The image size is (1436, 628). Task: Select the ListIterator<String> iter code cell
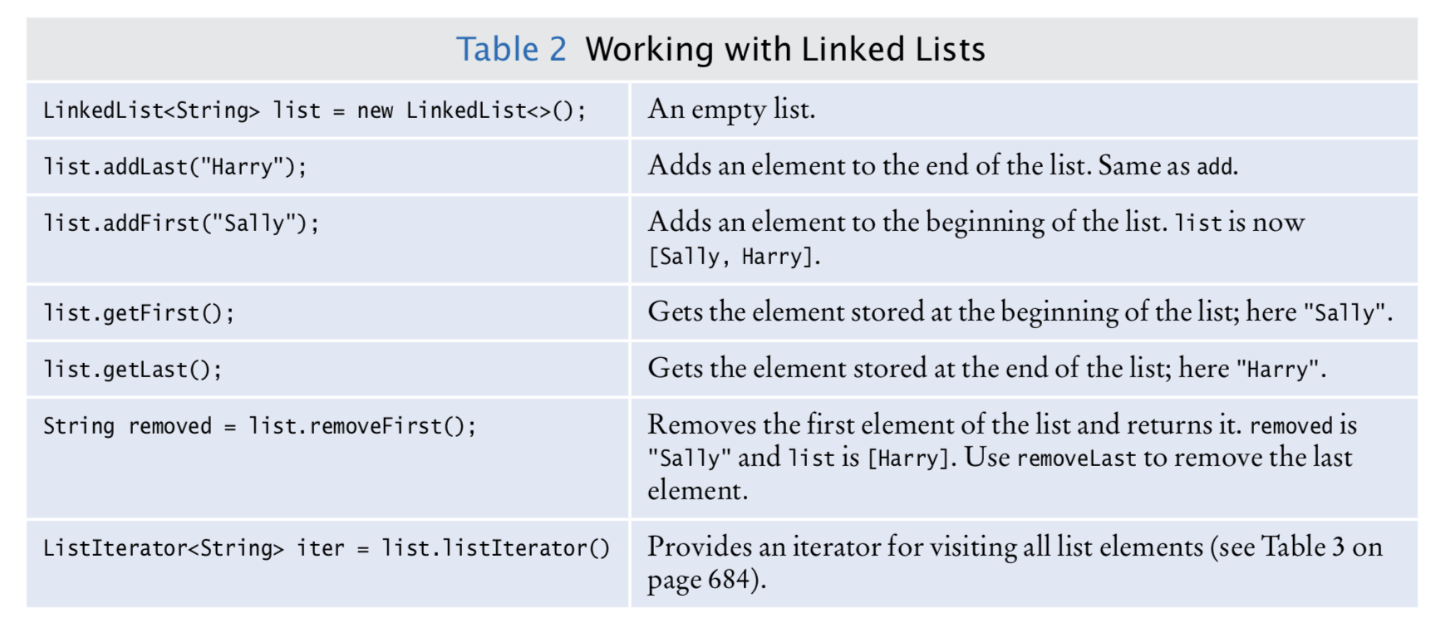326,548
